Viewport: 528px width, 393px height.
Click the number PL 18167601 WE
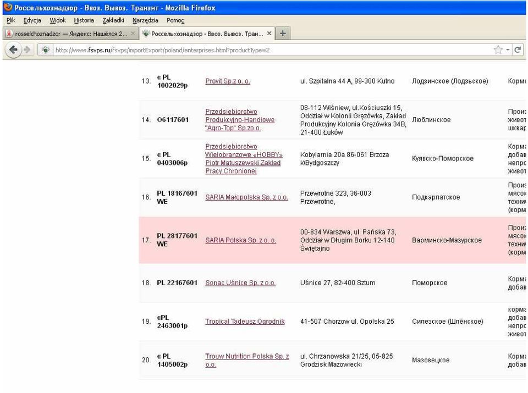pyautogui.click(x=177, y=197)
